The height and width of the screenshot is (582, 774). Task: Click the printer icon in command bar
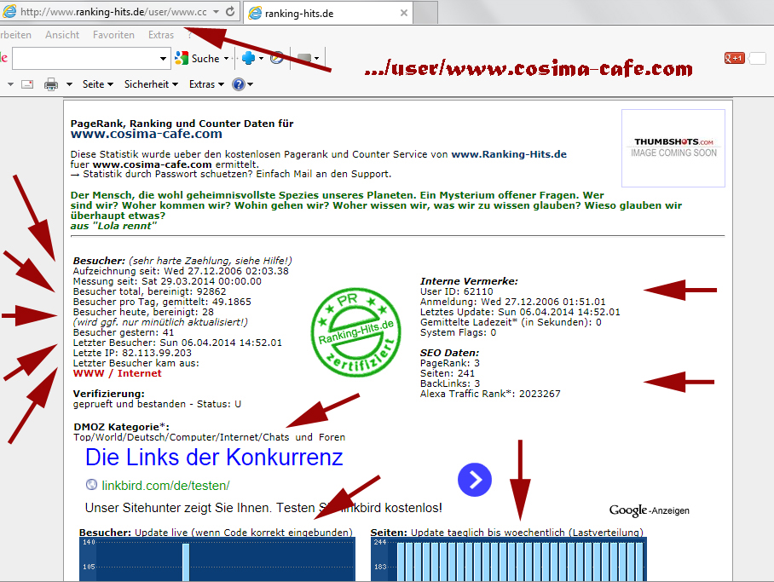click(50, 84)
